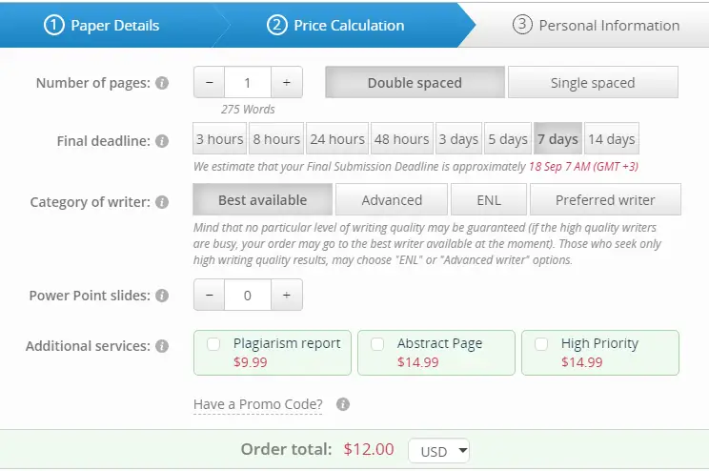Click info icon beside Power Point slides

pos(162,296)
